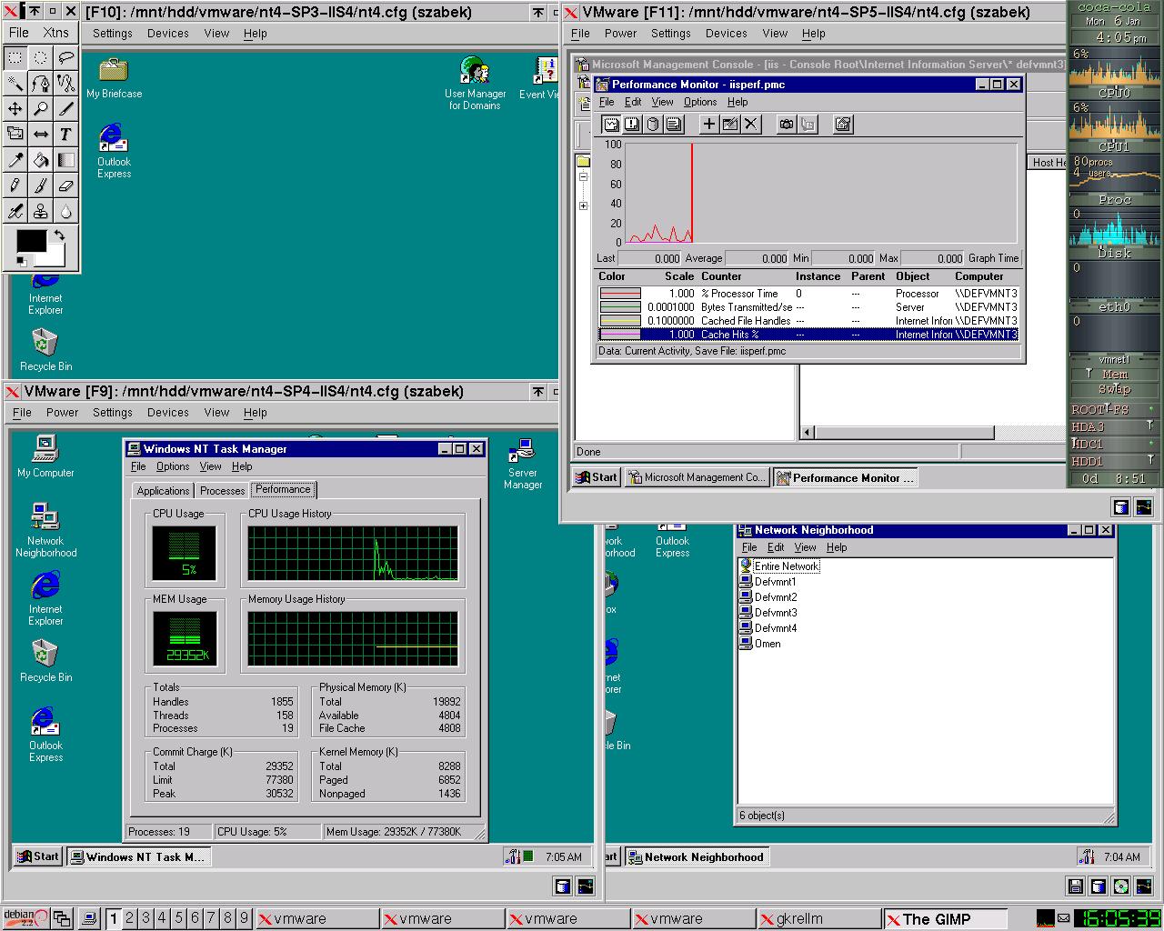
Task: Select the GIMP bucket fill tool
Action: (x=41, y=160)
